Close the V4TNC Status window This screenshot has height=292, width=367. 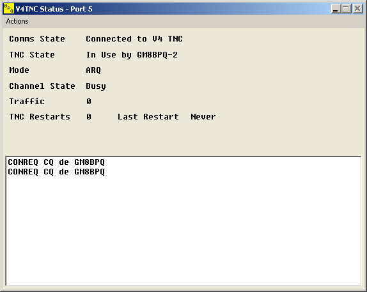tap(357, 9)
